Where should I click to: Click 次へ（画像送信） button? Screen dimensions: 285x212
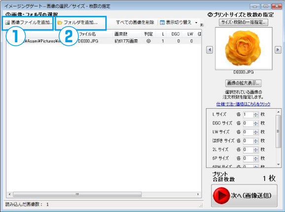(244, 195)
